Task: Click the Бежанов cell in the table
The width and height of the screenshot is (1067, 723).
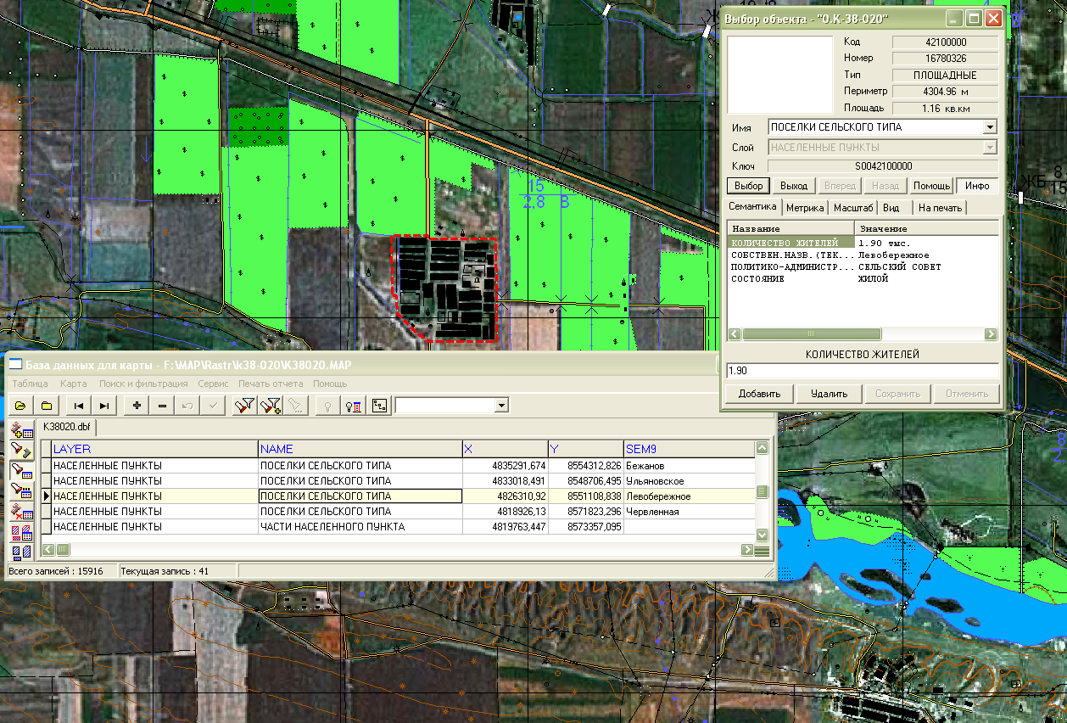Action: click(689, 466)
